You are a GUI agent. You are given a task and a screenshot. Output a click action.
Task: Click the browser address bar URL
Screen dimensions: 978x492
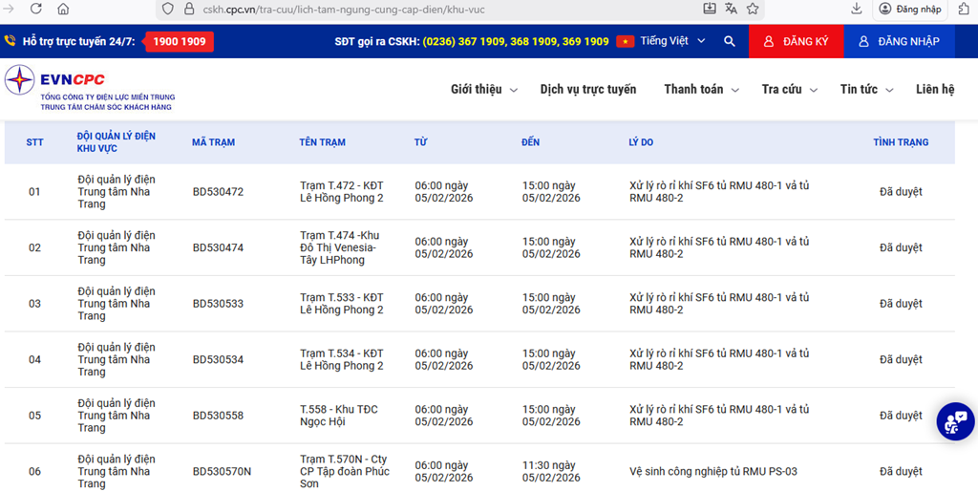pos(430,9)
